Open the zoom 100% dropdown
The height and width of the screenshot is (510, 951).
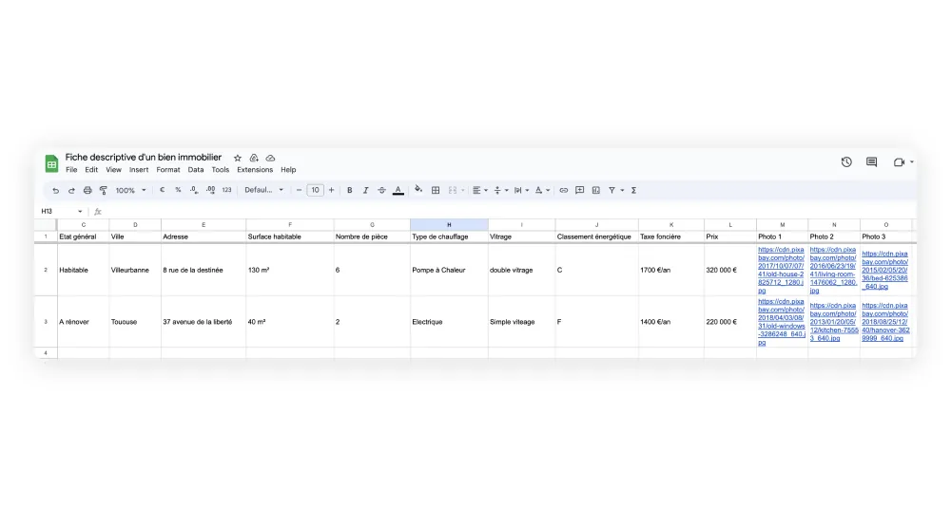[131, 190]
